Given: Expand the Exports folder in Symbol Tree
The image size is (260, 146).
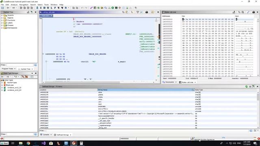Looking at the screenshot, I should 2,18.
